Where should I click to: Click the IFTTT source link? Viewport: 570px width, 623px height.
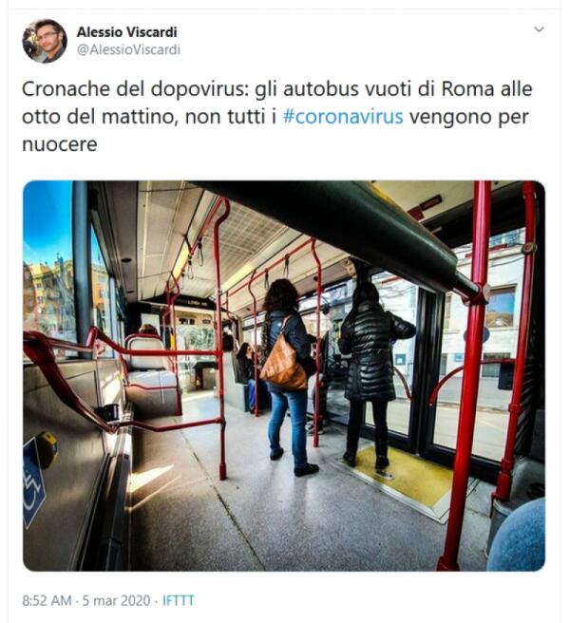click(x=179, y=600)
